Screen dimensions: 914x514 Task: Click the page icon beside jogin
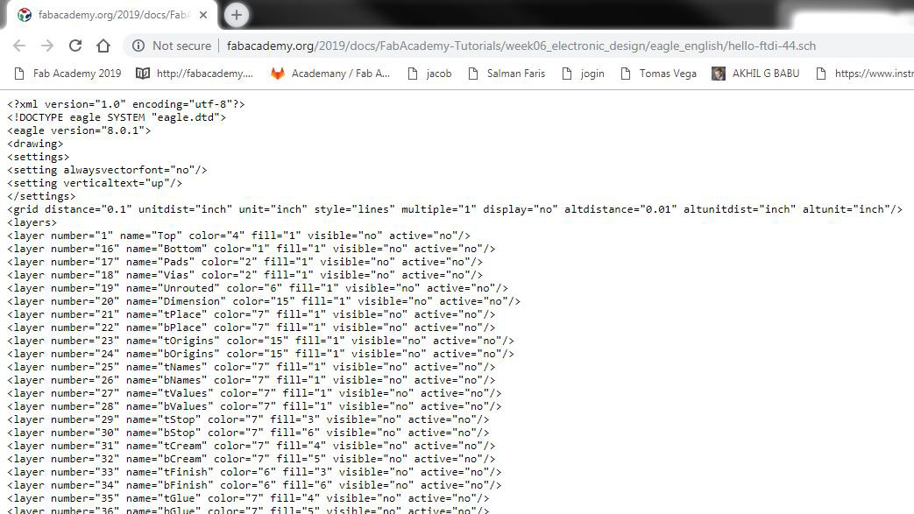567,74
